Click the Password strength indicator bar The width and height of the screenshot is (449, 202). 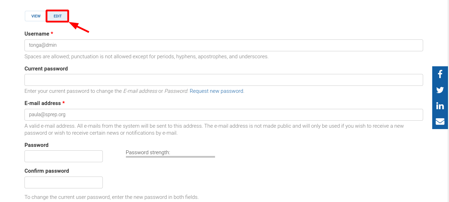[x=170, y=157]
